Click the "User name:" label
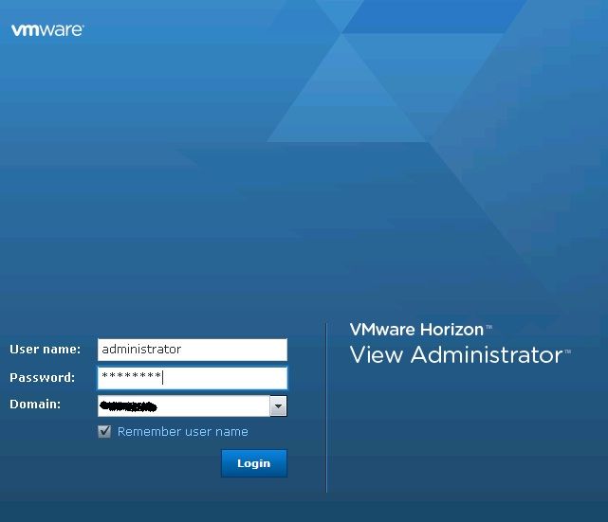The width and height of the screenshot is (608, 522). coord(45,350)
